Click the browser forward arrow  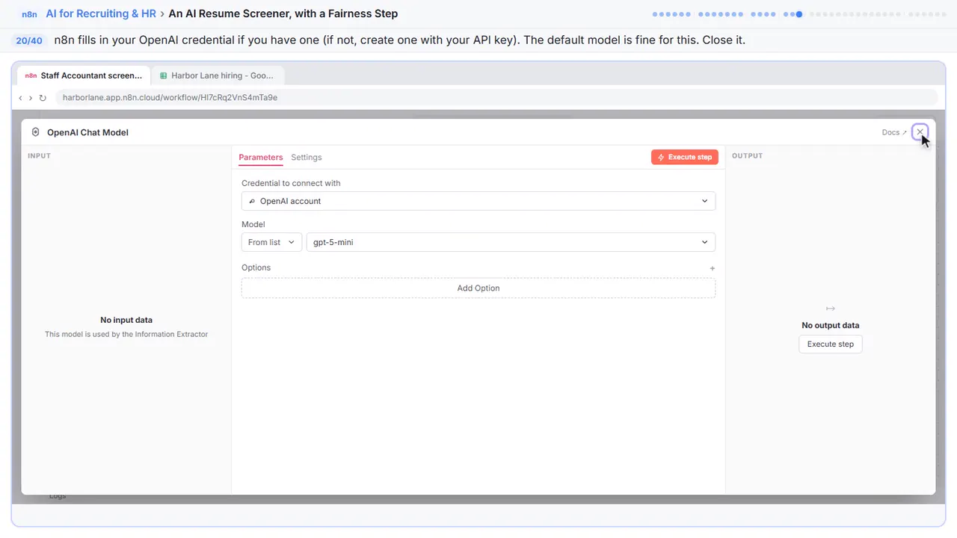tap(31, 98)
